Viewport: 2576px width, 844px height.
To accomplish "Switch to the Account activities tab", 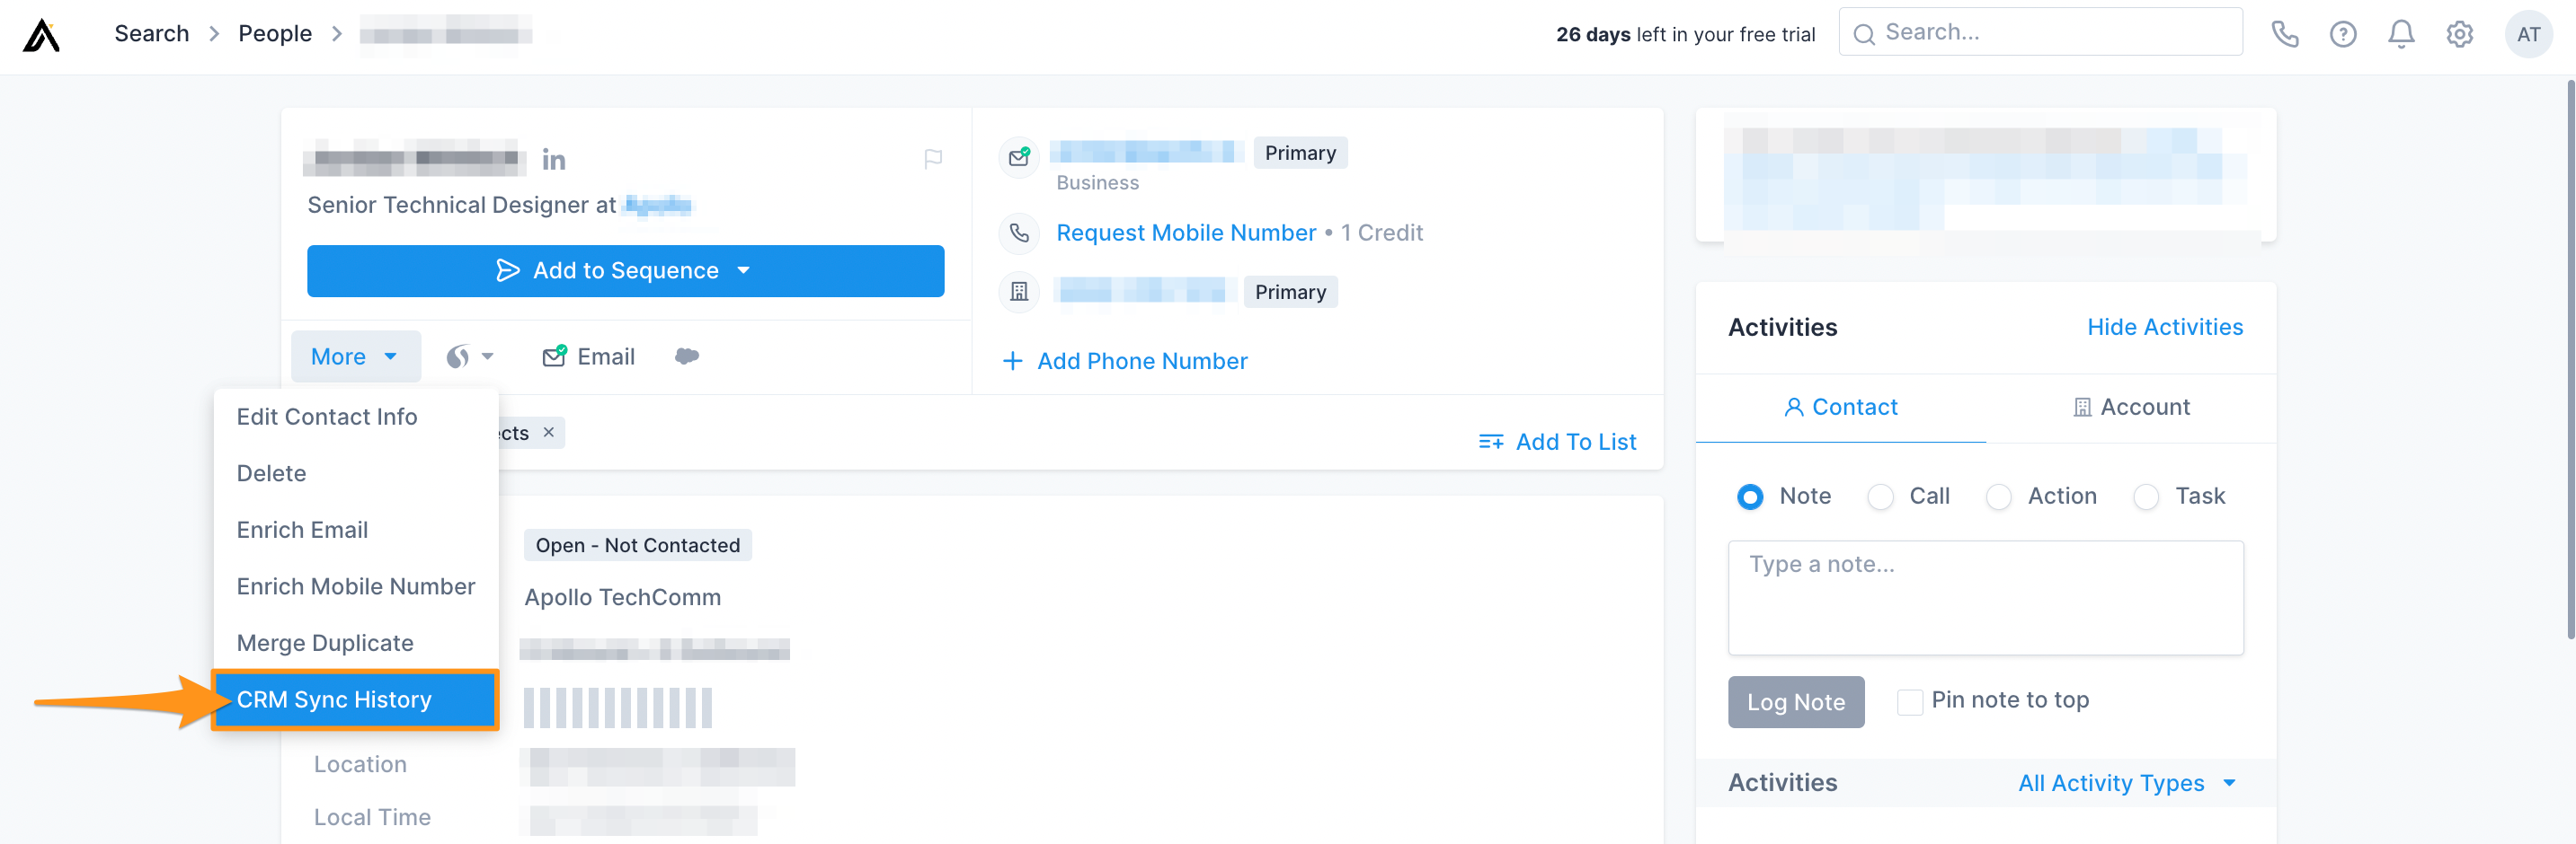I will [x=2131, y=408].
